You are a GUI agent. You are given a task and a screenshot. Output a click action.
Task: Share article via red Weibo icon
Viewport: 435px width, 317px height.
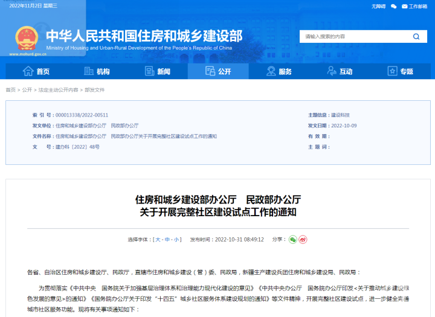(x=303, y=240)
